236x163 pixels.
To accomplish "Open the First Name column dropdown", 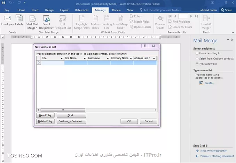I will click(x=85, y=58).
